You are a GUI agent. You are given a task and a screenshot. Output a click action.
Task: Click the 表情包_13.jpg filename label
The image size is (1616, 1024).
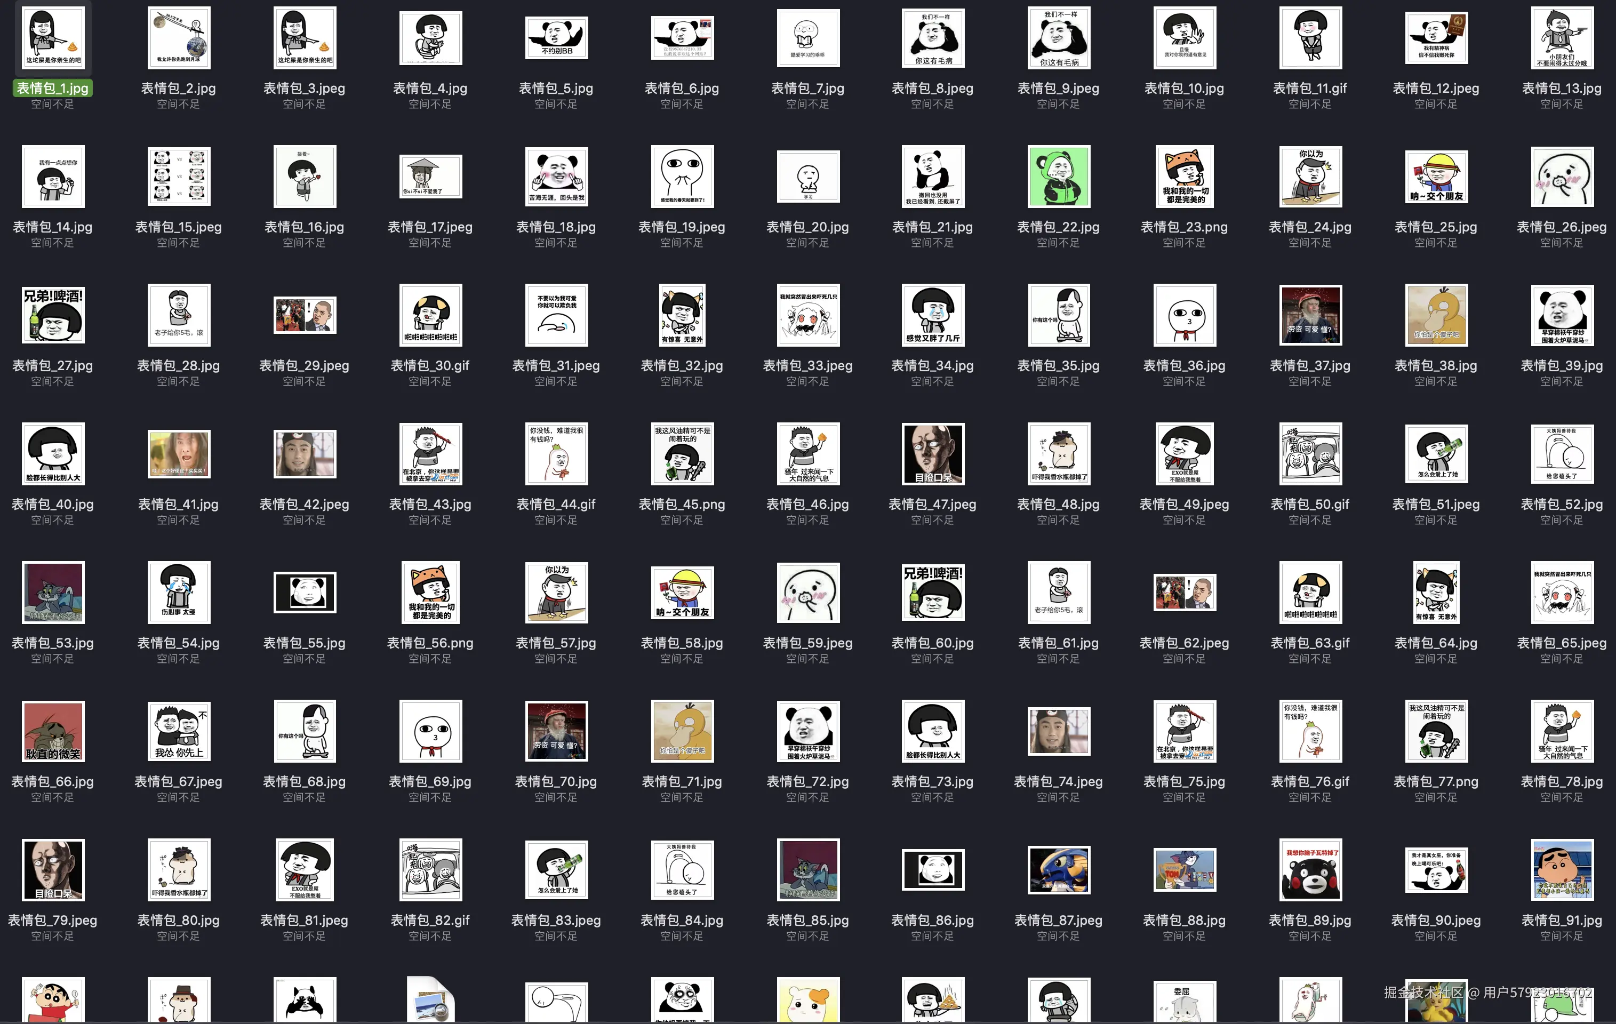click(1562, 89)
